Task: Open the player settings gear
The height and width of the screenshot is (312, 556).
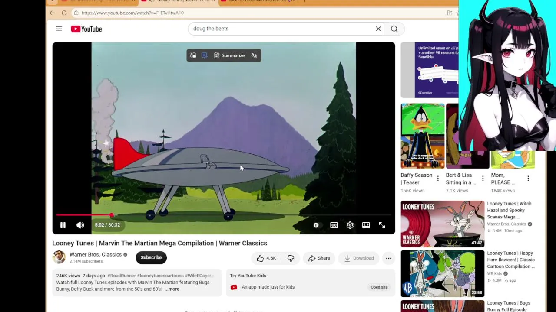Action: click(350, 225)
